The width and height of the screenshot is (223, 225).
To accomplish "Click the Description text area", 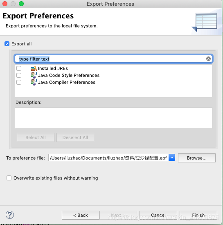I will pos(113,118).
